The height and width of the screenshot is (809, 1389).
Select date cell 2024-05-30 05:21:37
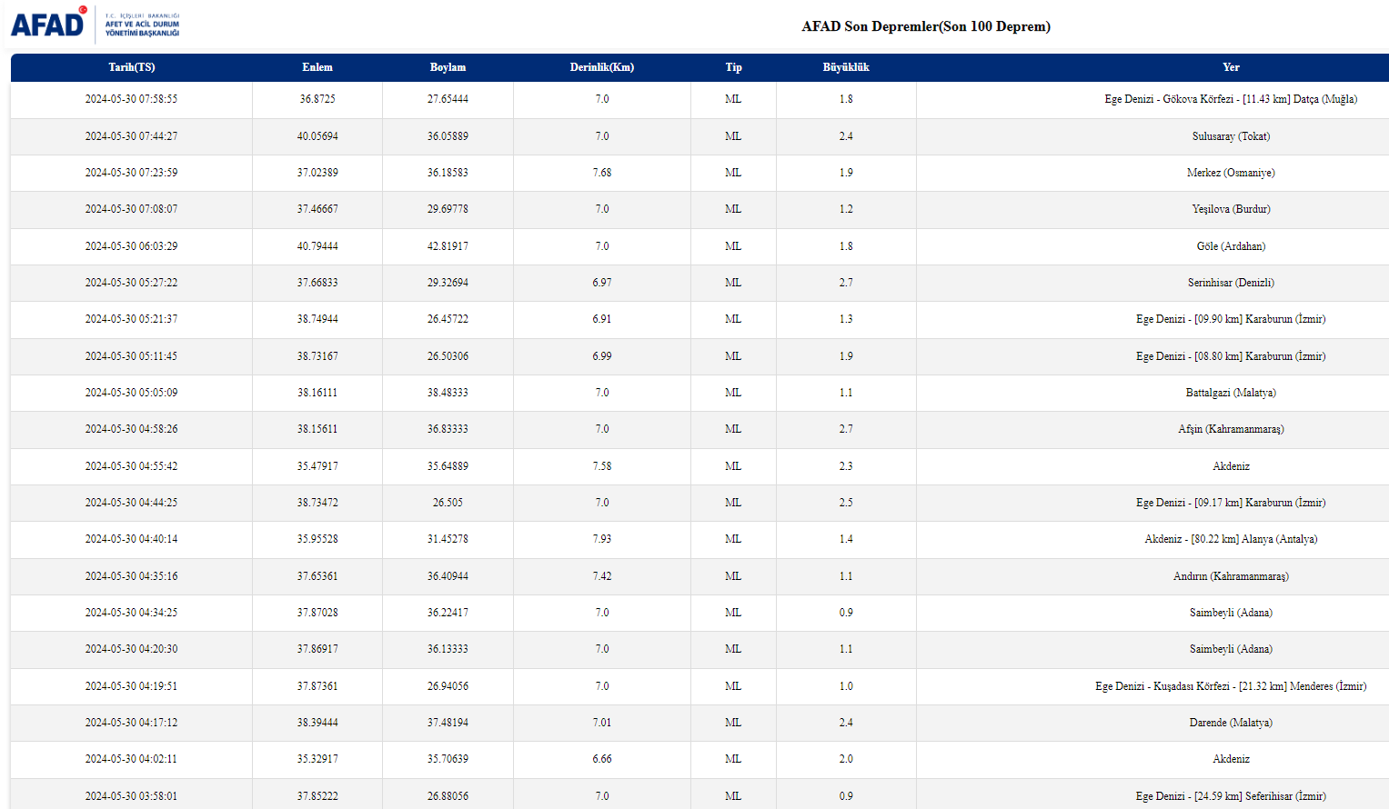click(132, 319)
